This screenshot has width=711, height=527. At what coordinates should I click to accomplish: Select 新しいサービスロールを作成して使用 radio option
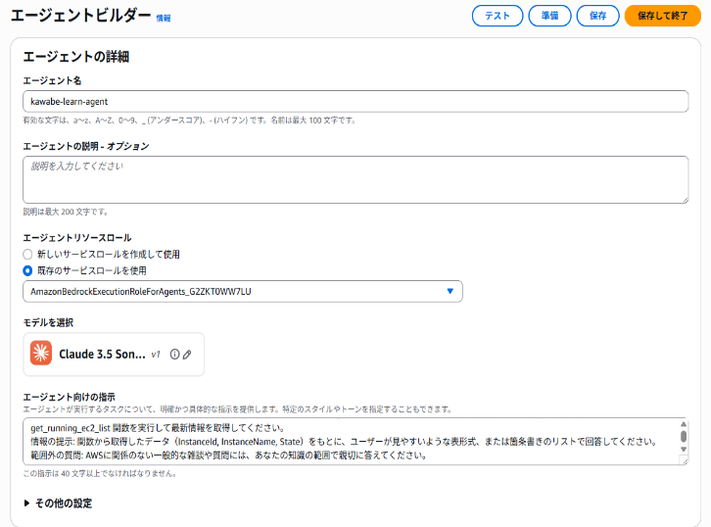pos(27,254)
